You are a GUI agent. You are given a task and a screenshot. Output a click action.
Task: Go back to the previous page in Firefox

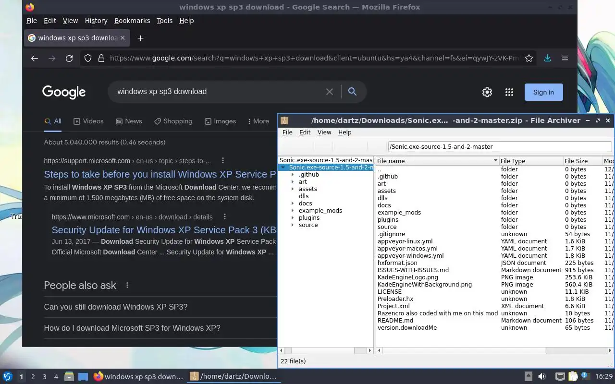(34, 58)
